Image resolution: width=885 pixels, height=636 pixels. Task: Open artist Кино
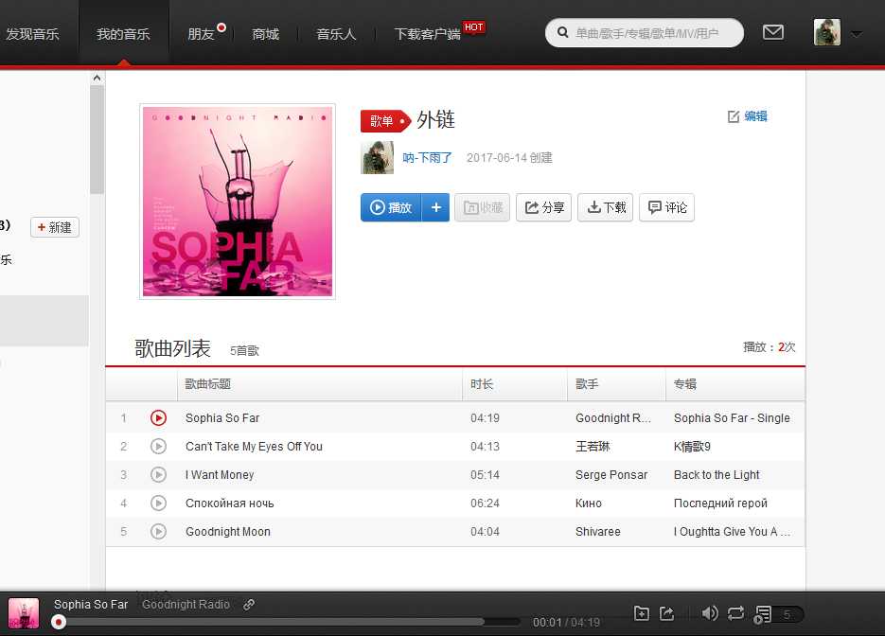click(x=588, y=503)
